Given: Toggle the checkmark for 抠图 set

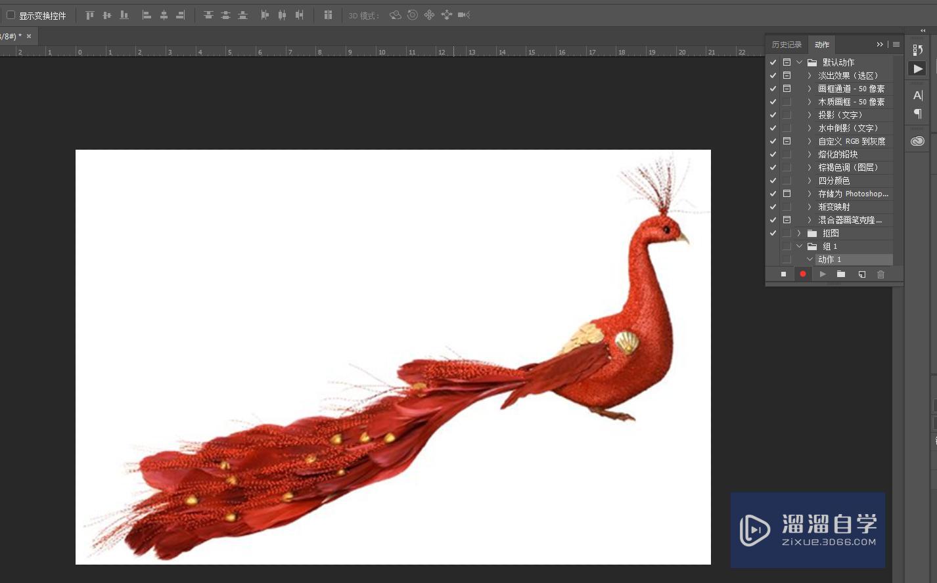Looking at the screenshot, I should pos(773,233).
